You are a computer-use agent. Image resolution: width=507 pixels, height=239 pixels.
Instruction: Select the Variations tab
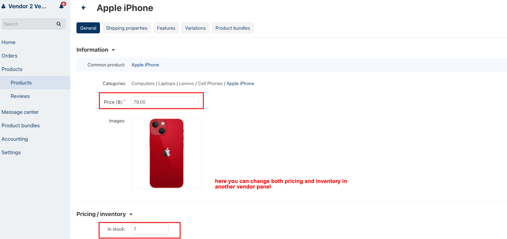[195, 28]
